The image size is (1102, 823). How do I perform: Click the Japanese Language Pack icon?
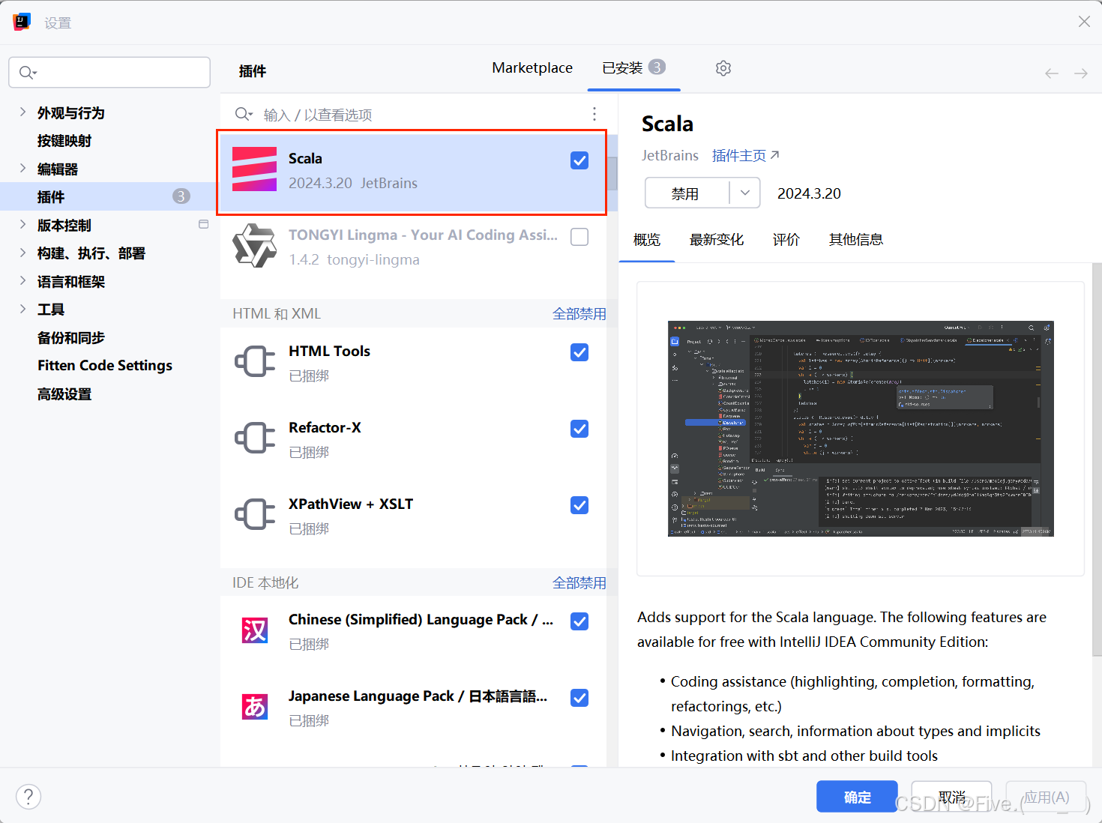click(255, 707)
